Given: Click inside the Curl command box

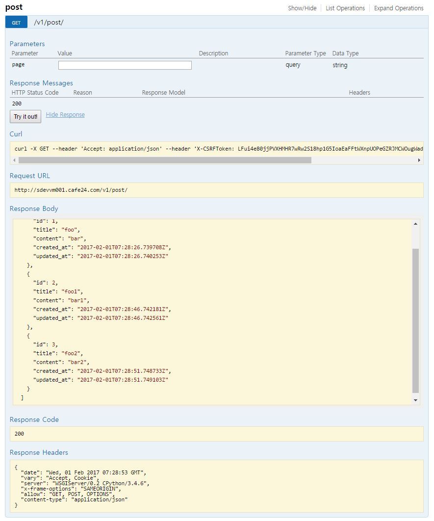Looking at the screenshot, I should pyautogui.click(x=216, y=149).
